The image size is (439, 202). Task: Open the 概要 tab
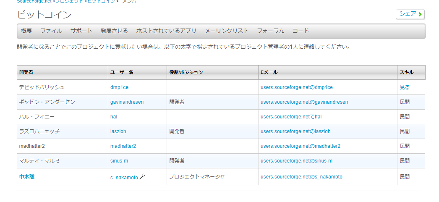(26, 31)
